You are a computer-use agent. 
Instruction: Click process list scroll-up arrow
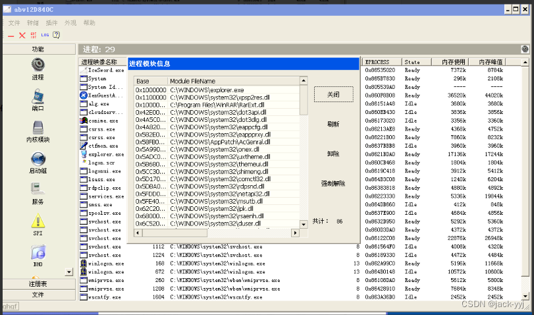(x=525, y=63)
